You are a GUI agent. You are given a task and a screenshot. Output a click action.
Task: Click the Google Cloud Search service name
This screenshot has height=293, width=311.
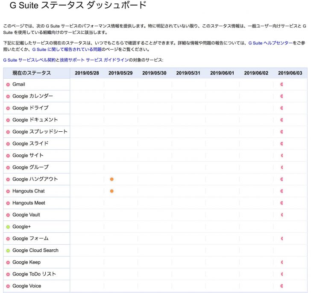click(x=35, y=251)
